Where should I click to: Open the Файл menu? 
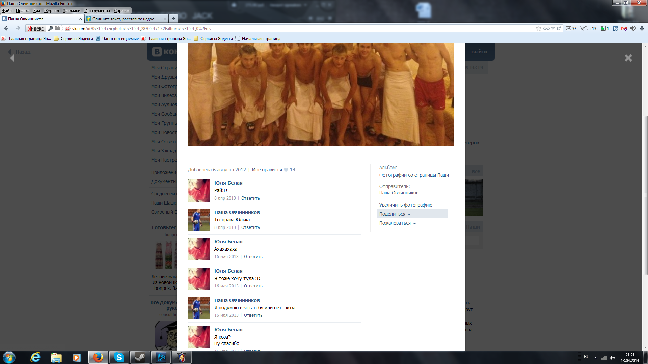click(x=7, y=11)
